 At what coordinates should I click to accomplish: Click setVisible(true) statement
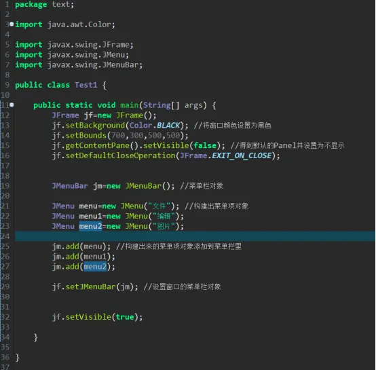point(97,317)
